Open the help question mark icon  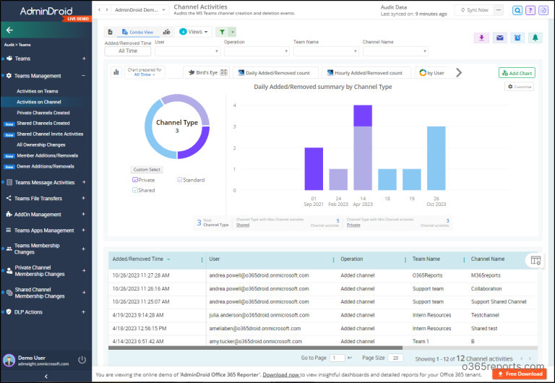[530, 10]
